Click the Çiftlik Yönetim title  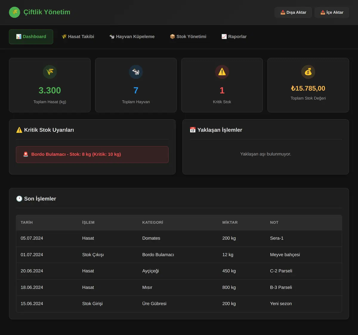pos(47,12)
